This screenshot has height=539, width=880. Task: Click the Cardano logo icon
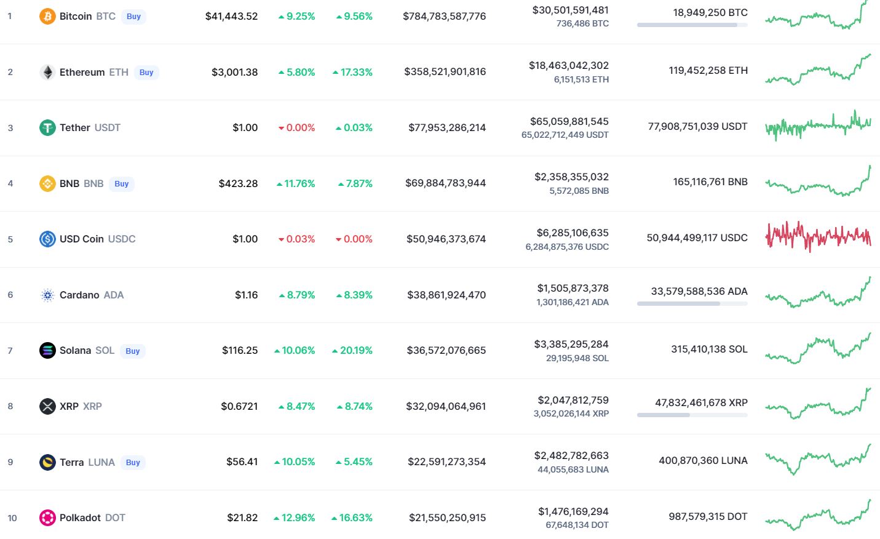coord(47,295)
